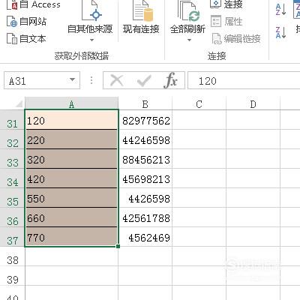The width and height of the screenshot is (300, 300).
Task: Click the formula bar options dots
Action: [91, 80]
